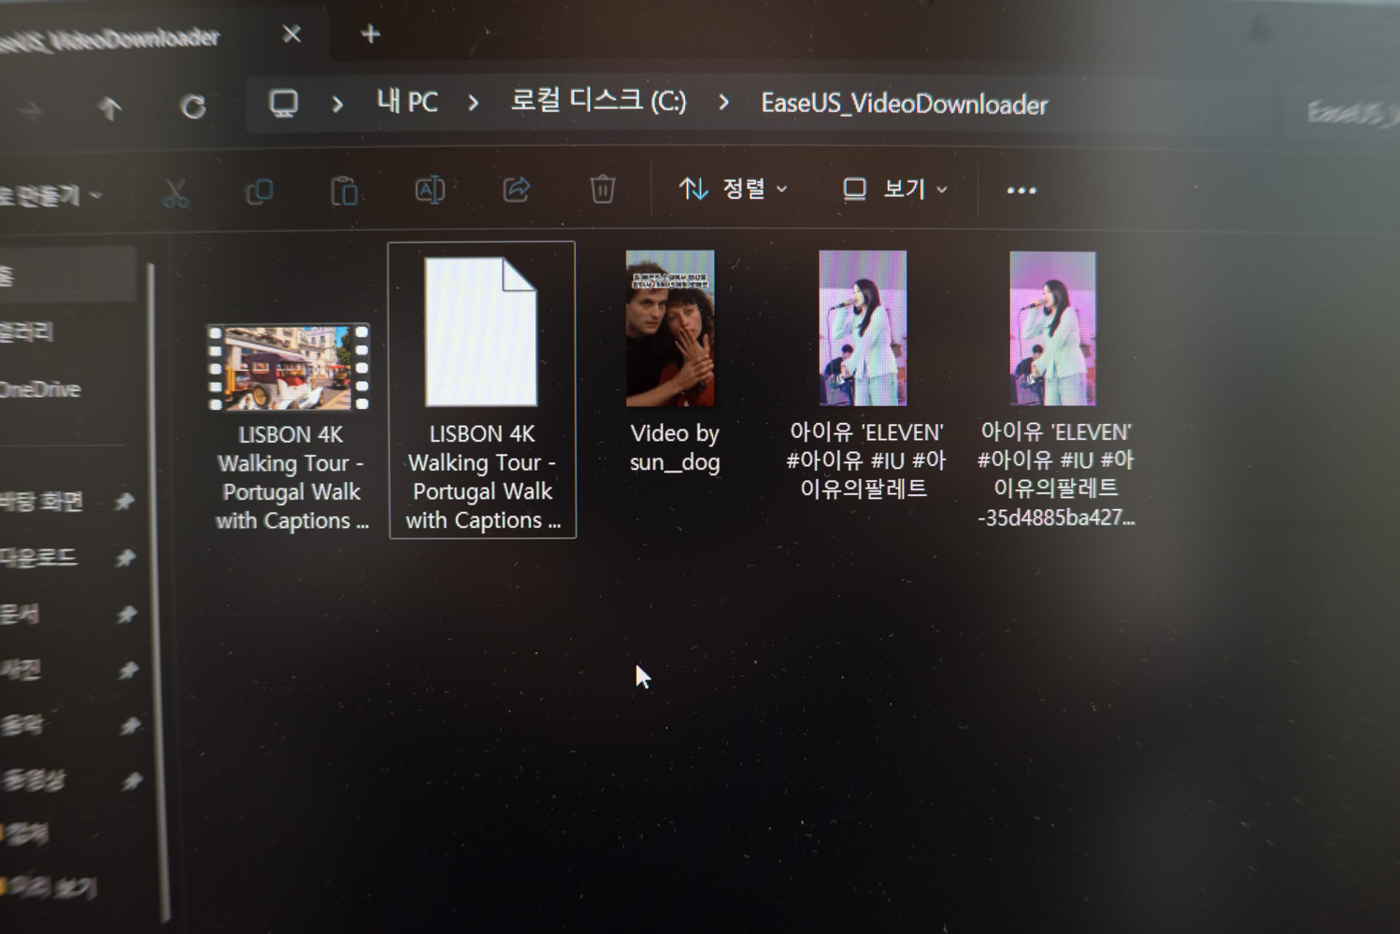The image size is (1400, 934).
Task: Open 갤러리 in the sidebar
Action: click(x=27, y=332)
